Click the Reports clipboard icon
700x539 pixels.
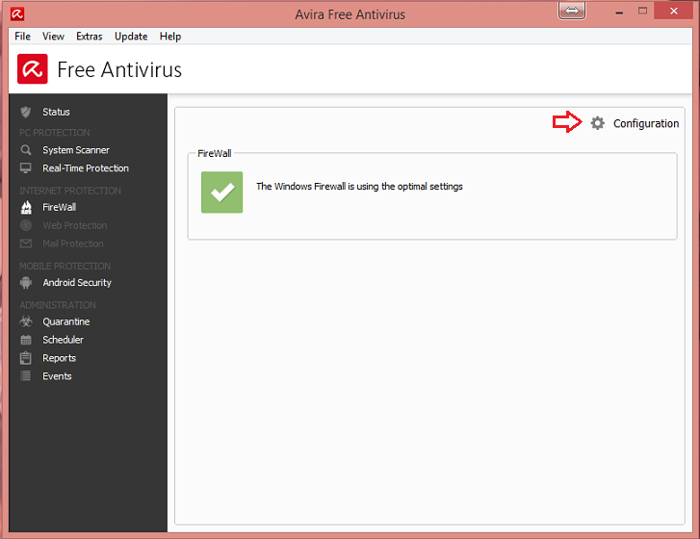pos(26,358)
